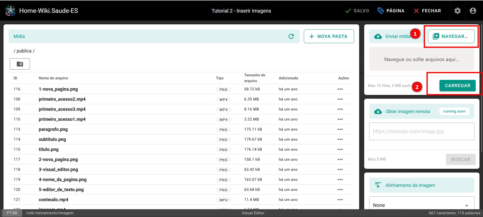Click the publica folder path
This screenshot has height=217, width=483.
click(24, 51)
